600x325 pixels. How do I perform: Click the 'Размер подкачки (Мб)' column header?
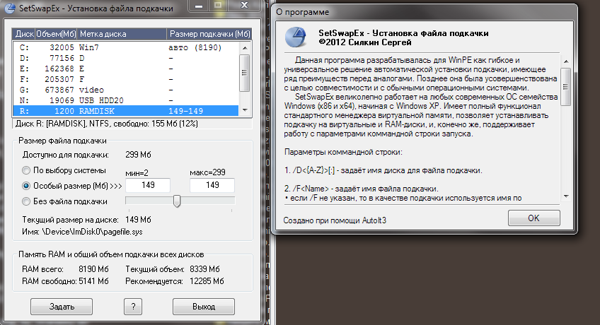209,34
